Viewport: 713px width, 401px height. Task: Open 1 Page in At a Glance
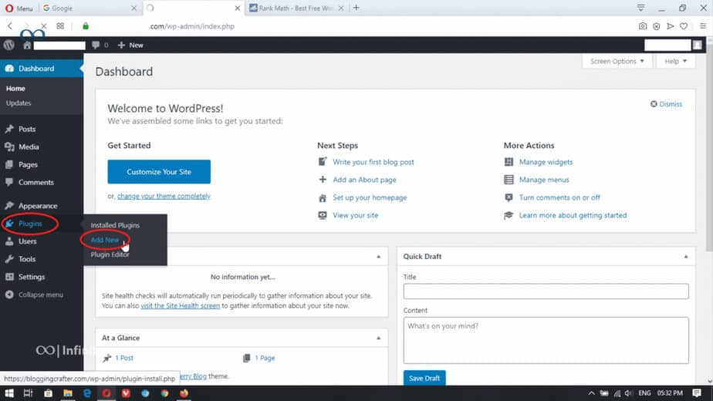coord(265,359)
